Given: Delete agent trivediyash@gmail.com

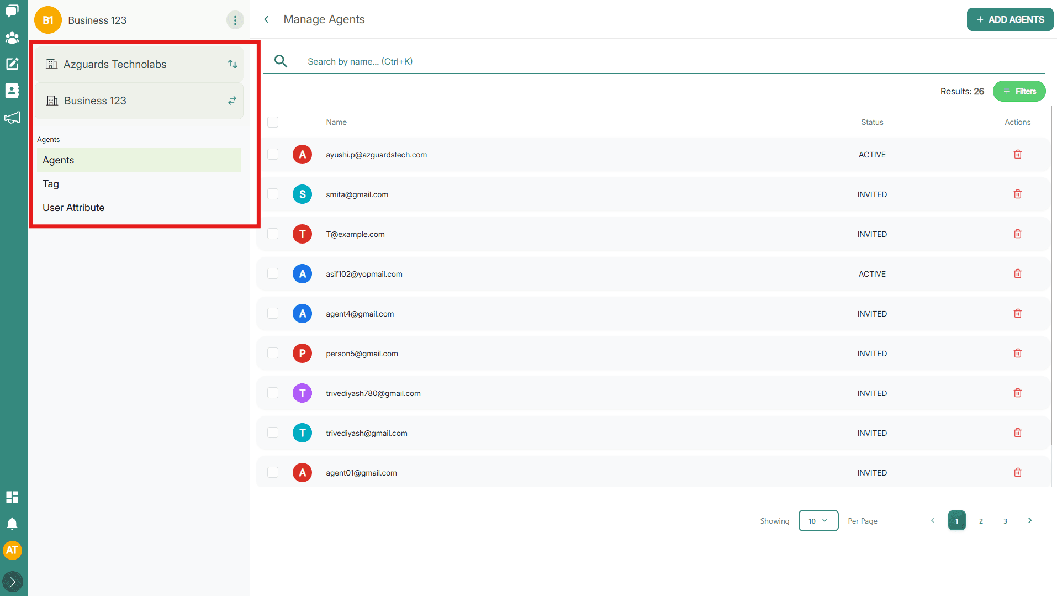Looking at the screenshot, I should pos(1018,433).
